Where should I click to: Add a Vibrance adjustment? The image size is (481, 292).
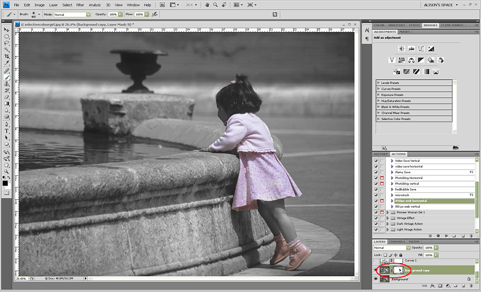click(x=392, y=60)
